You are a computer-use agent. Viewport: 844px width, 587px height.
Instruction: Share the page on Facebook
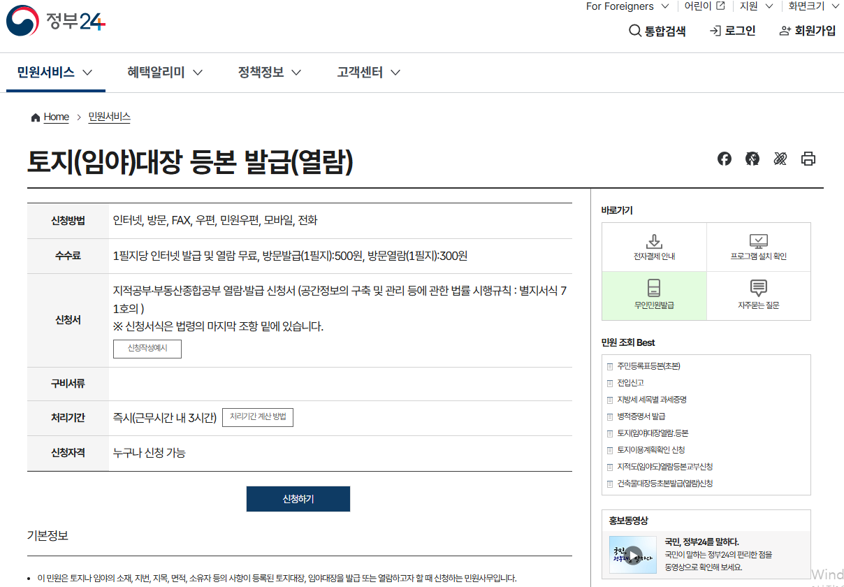pos(724,159)
